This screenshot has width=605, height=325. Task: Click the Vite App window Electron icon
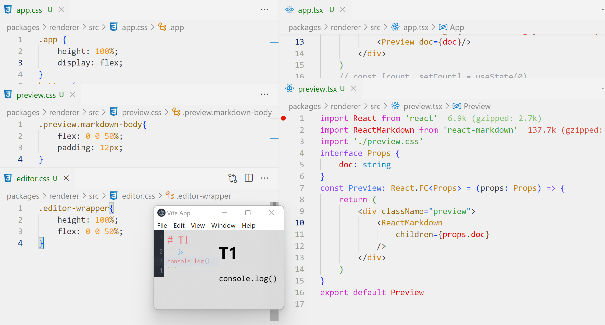pyautogui.click(x=161, y=213)
